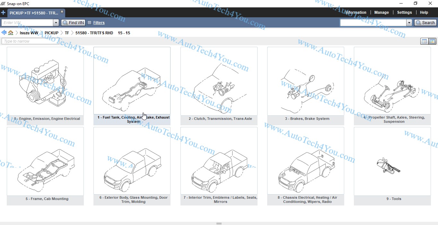Close the PICKUP TF 51580 tab
The height and width of the screenshot is (225, 438).
(62, 12)
